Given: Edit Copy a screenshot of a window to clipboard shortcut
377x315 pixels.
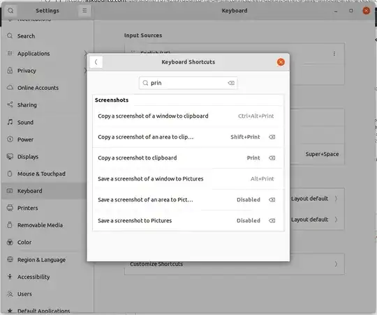Looking at the screenshot, I should (x=188, y=116).
